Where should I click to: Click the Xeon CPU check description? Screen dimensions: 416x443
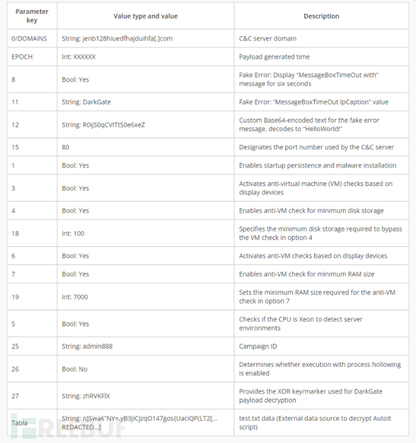click(x=300, y=323)
